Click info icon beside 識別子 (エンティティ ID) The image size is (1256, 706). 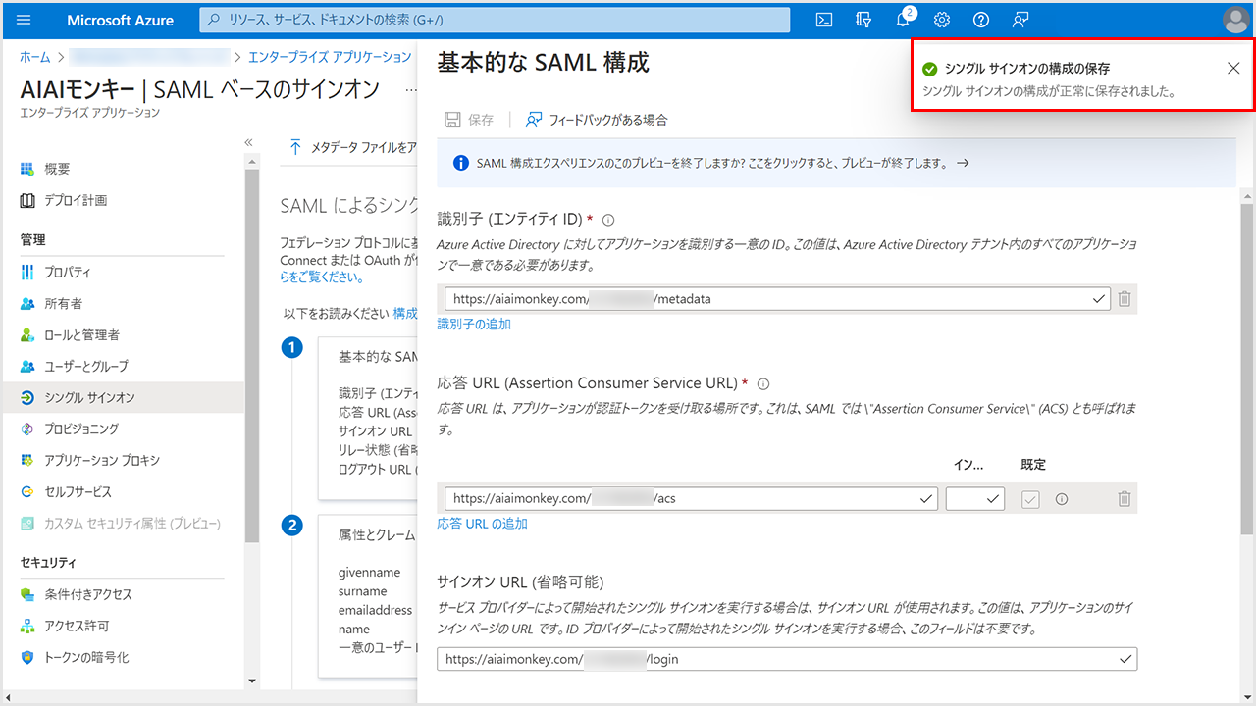click(608, 220)
